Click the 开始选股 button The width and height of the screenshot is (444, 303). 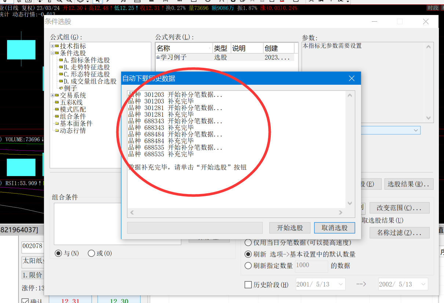[290, 228]
